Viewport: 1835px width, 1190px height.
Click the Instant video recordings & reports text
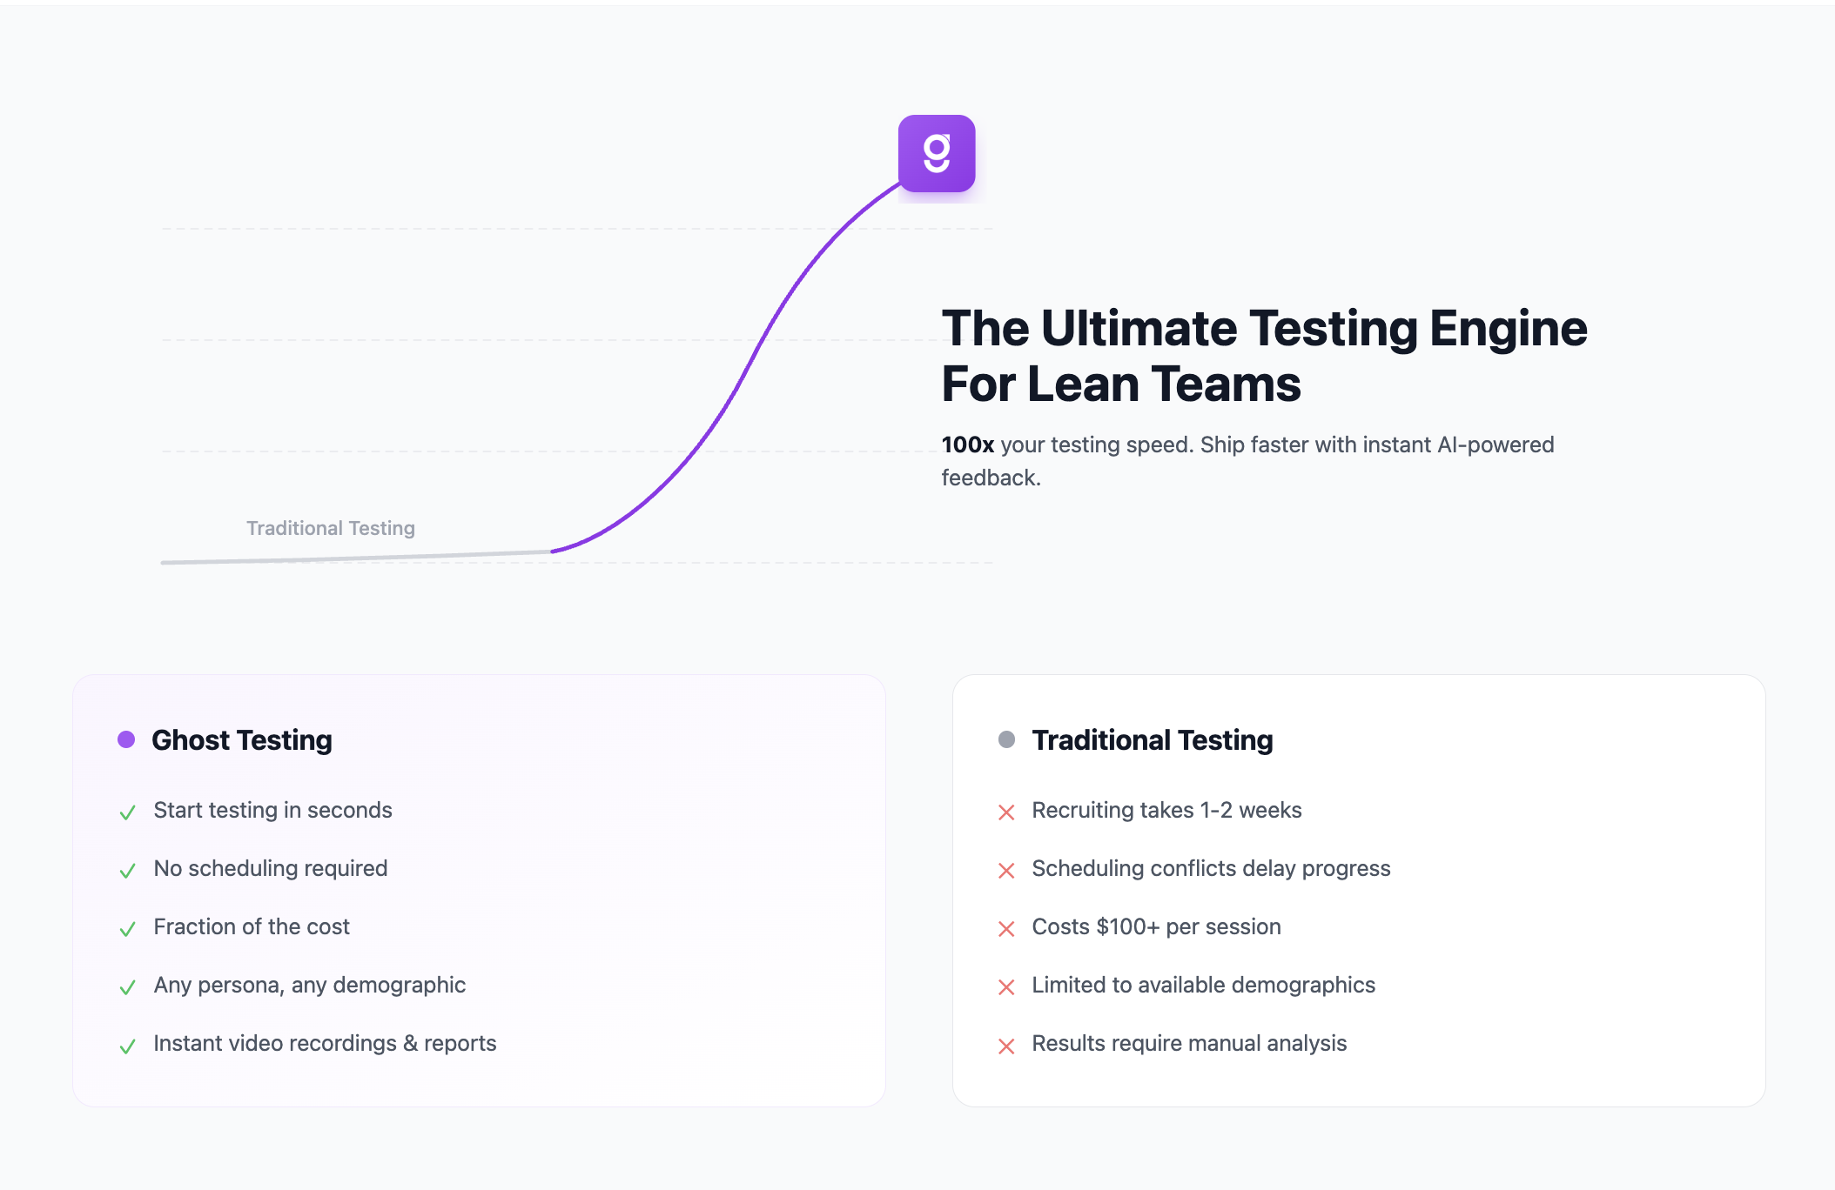(325, 1043)
